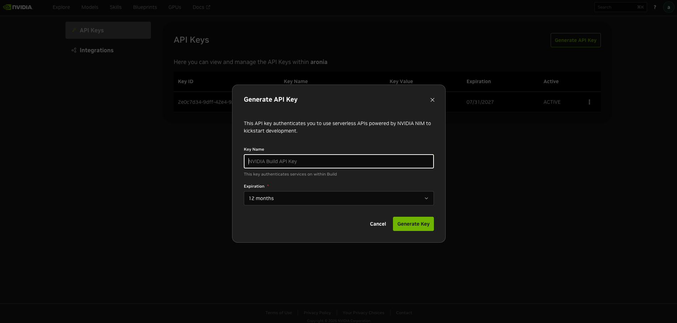
Task: Open the Models navigation item
Action: point(90,7)
